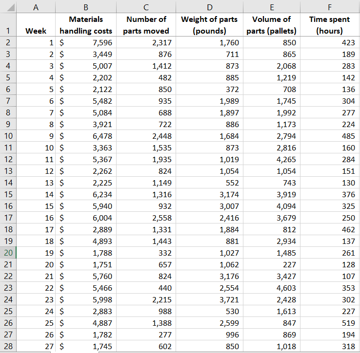Click the cost cell showing 1,788
The height and width of the screenshot is (353, 360).
pos(86,253)
